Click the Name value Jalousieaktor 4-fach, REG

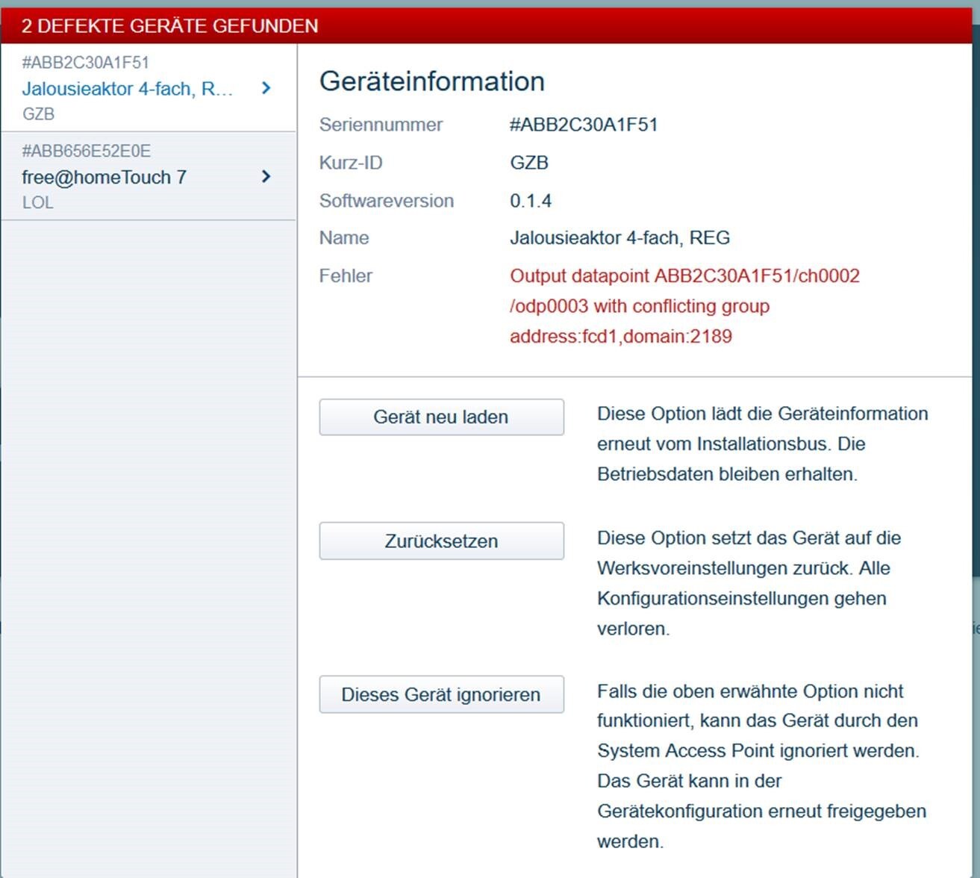pos(620,237)
